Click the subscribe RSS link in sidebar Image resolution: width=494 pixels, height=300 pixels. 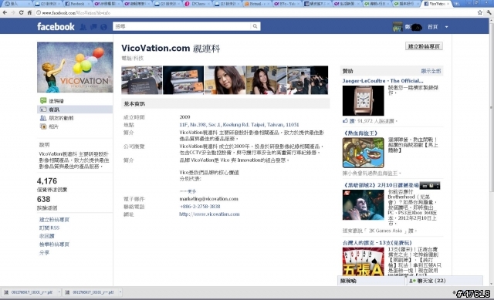49,228
